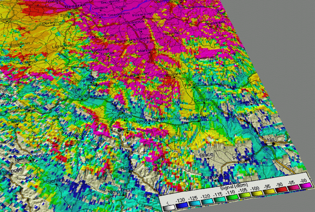This screenshot has width=315, height=212.
Task: Click the -120 dBm cyan legend swatch
Action: (207, 201)
